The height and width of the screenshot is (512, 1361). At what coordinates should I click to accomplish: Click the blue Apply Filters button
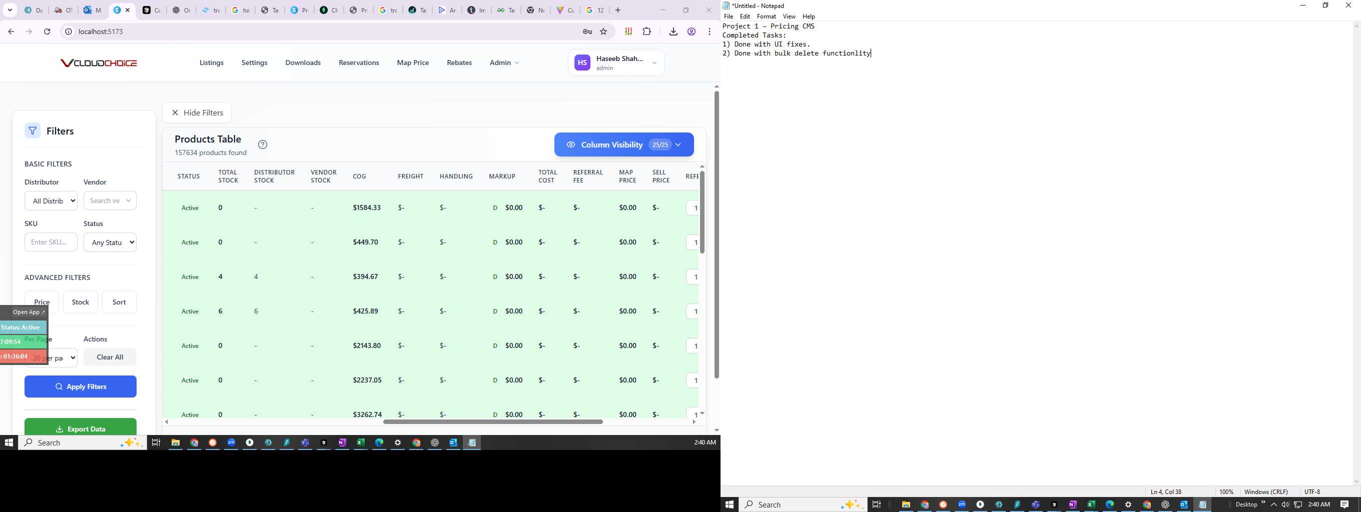80,386
